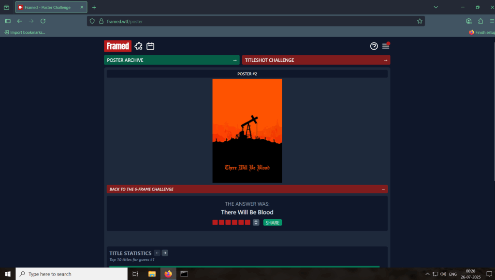This screenshot has height=280, width=495.
Task: Go to the Poster Archive
Action: pos(172,60)
